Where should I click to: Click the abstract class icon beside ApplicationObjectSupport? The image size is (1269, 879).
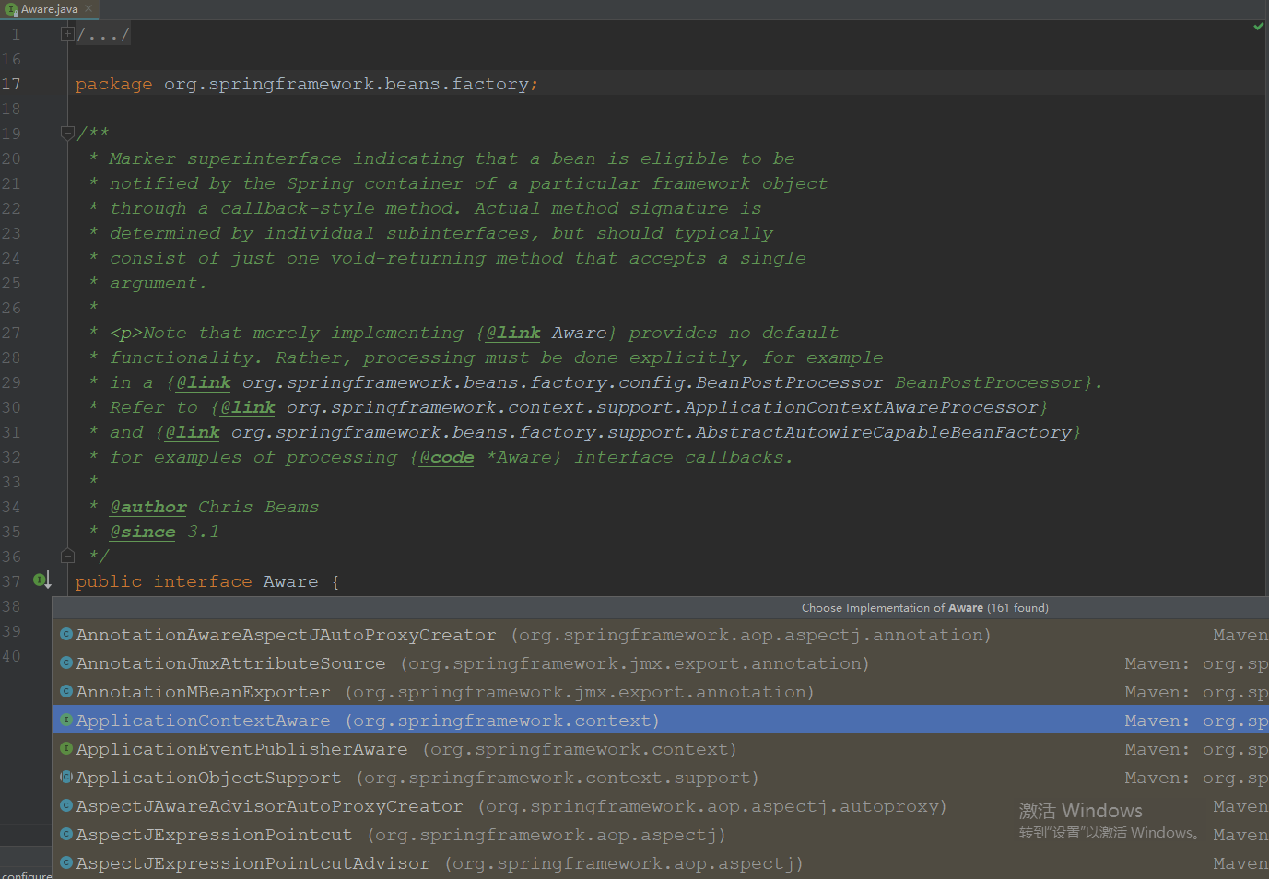click(66, 777)
